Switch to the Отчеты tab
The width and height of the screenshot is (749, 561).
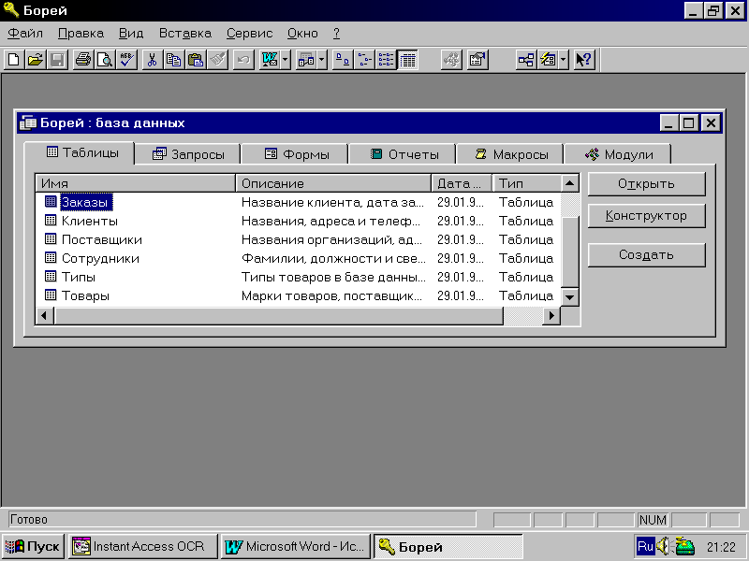[x=404, y=154]
